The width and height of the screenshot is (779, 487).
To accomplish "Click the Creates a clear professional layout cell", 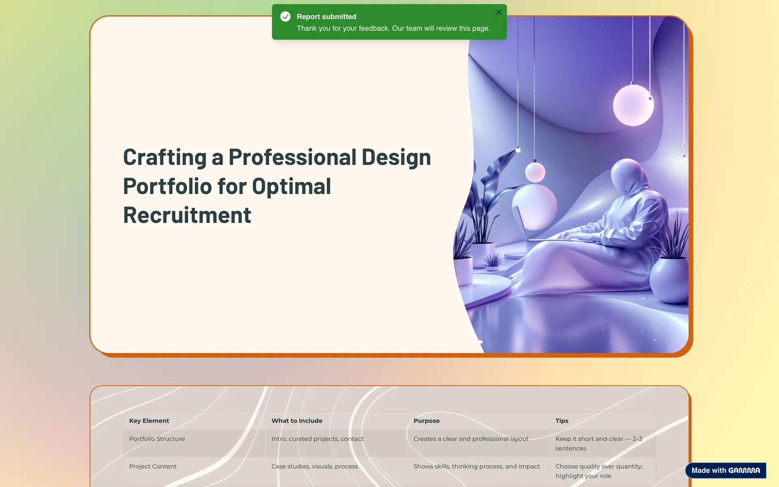I will click(x=471, y=439).
